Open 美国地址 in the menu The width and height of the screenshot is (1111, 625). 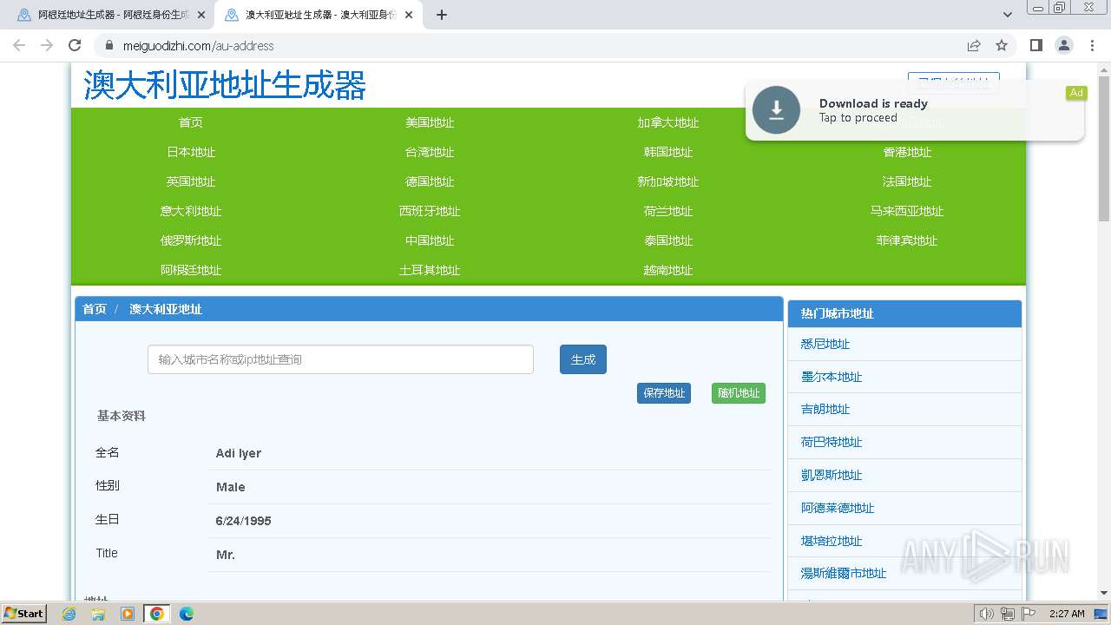click(430, 122)
